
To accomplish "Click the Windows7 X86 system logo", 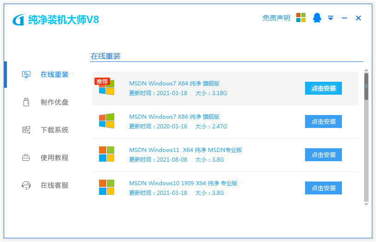I will point(107,121).
